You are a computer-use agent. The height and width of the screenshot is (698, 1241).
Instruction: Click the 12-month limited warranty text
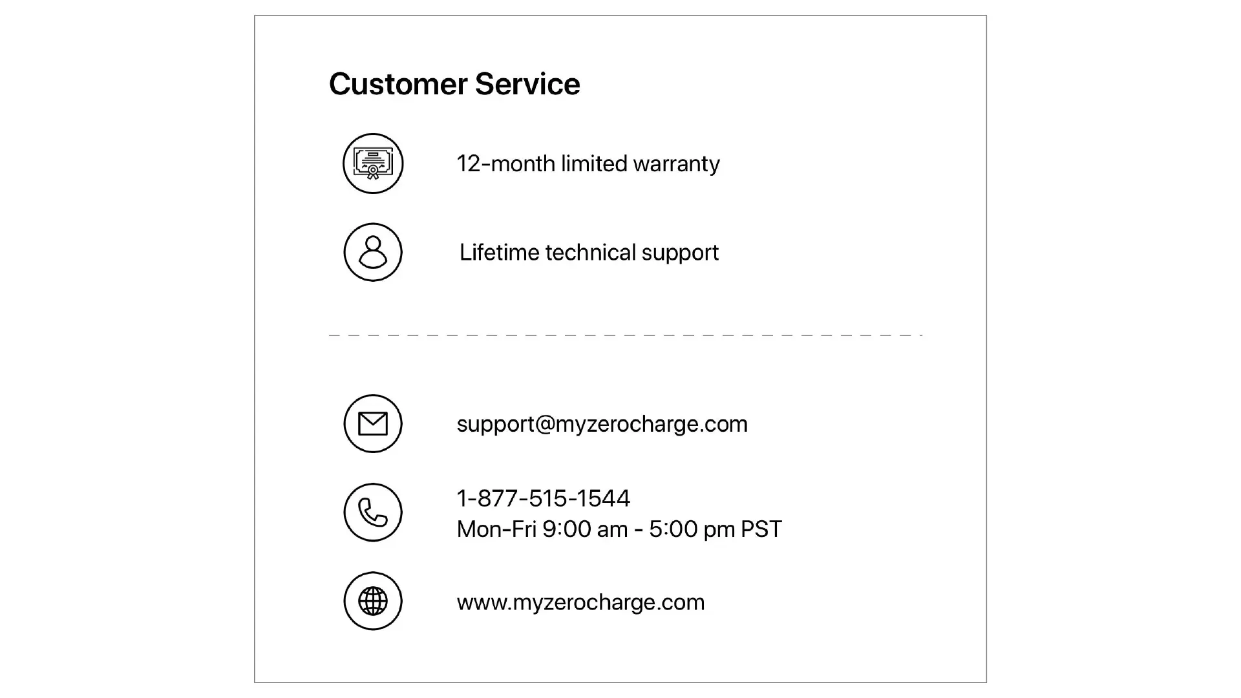click(x=588, y=164)
